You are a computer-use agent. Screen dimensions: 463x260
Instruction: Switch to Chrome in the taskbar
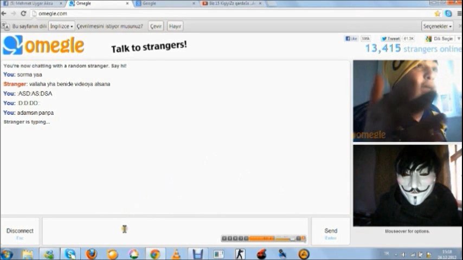click(x=155, y=254)
